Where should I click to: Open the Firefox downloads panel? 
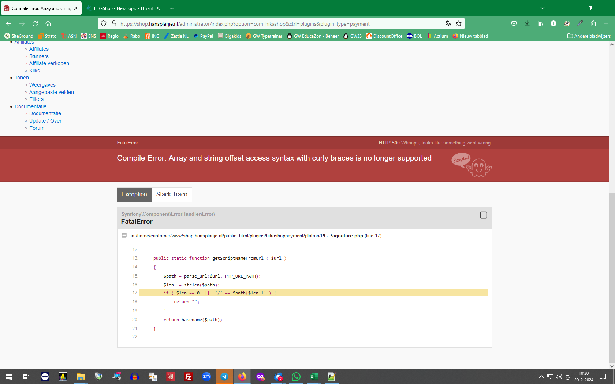point(527,23)
